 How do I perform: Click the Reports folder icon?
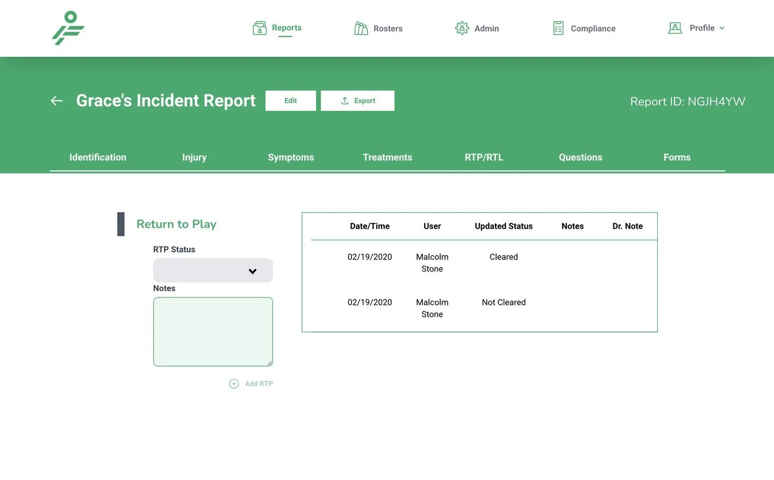(x=260, y=28)
